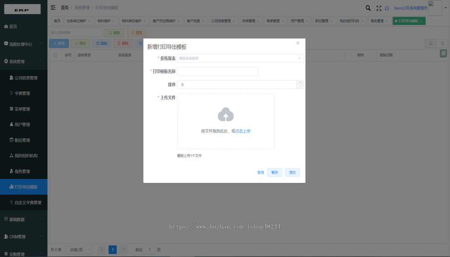Open the 系统报表 dropdown

pos(240,58)
